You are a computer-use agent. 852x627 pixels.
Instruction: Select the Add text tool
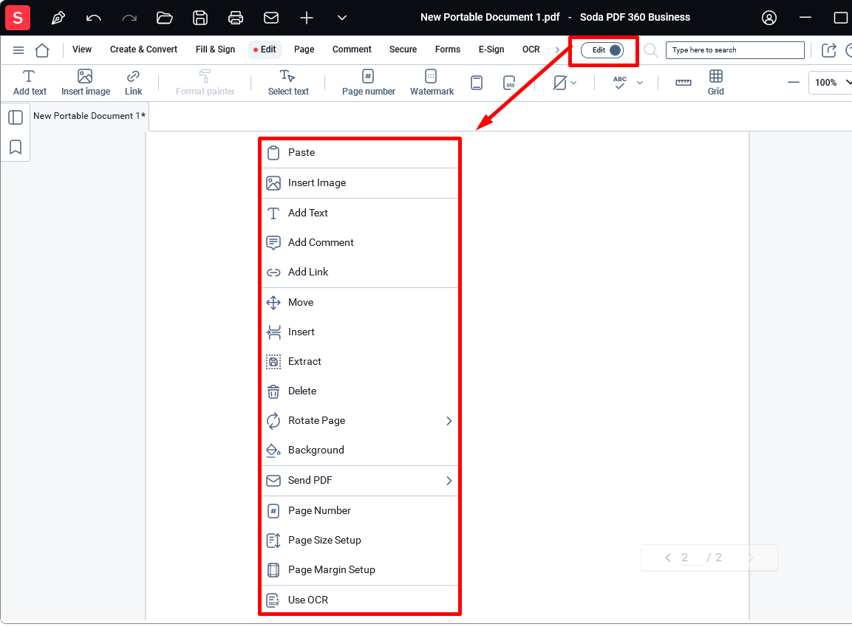(x=30, y=83)
